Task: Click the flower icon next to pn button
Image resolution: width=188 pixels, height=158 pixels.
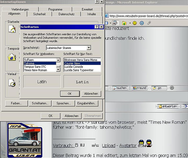Action: point(172,88)
